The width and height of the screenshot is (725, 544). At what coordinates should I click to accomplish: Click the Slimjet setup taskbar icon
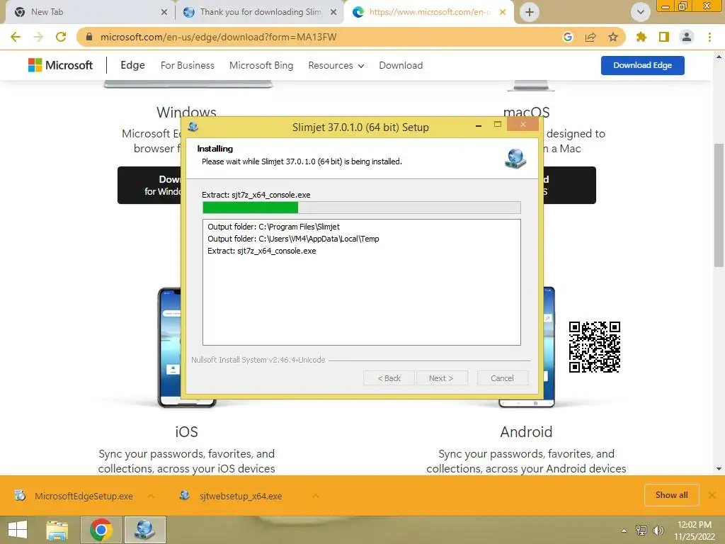(x=144, y=530)
